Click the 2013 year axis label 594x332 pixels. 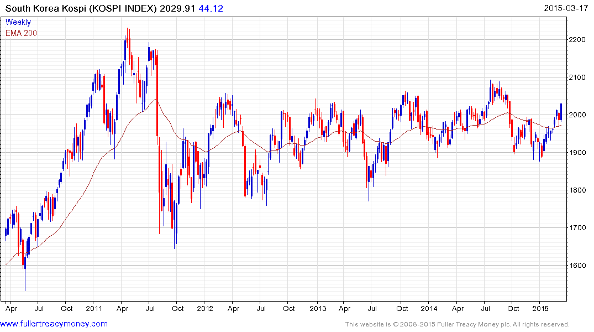click(318, 308)
